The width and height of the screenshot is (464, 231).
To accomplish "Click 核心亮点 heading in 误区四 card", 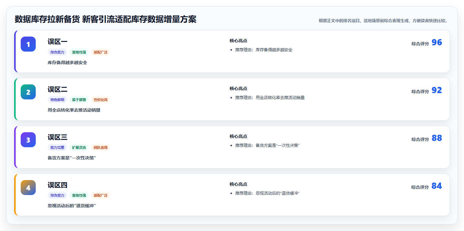I will coord(238,184).
